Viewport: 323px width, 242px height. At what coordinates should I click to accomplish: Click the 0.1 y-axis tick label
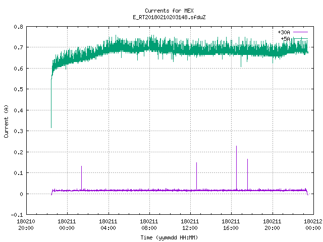(x=18, y=173)
